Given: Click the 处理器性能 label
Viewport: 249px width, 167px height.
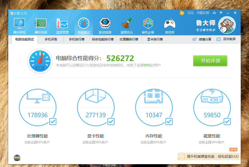Looking at the screenshot, I should [37, 136].
